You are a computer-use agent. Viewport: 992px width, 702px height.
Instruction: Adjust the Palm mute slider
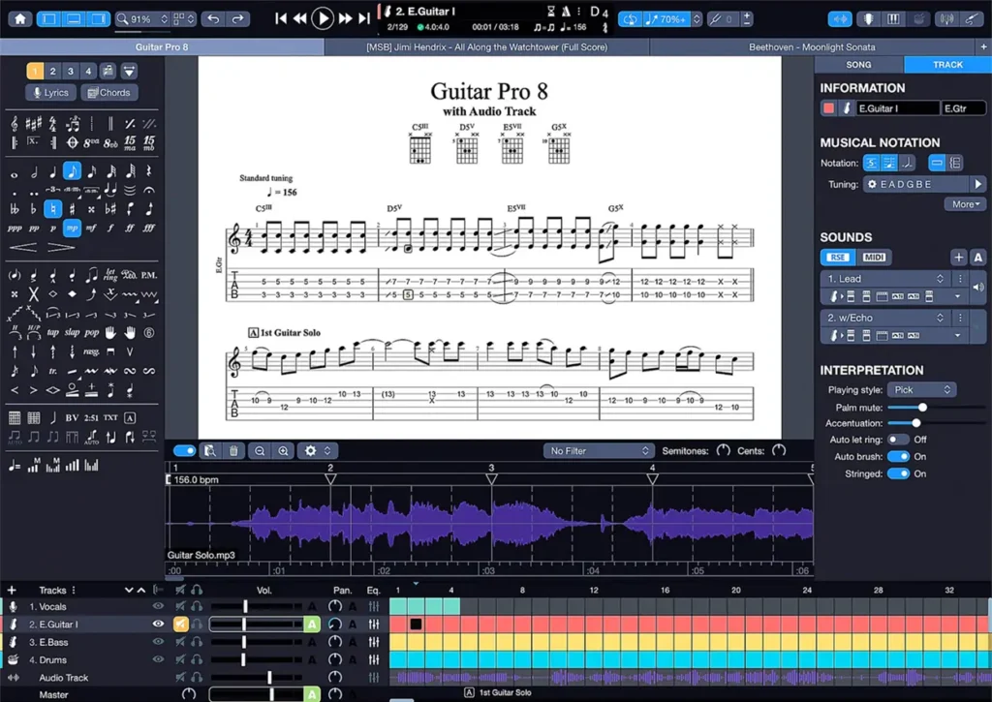point(922,408)
